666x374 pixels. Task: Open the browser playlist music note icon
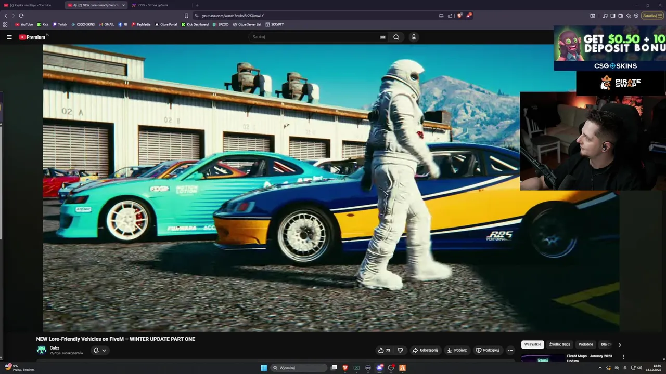(x=605, y=16)
